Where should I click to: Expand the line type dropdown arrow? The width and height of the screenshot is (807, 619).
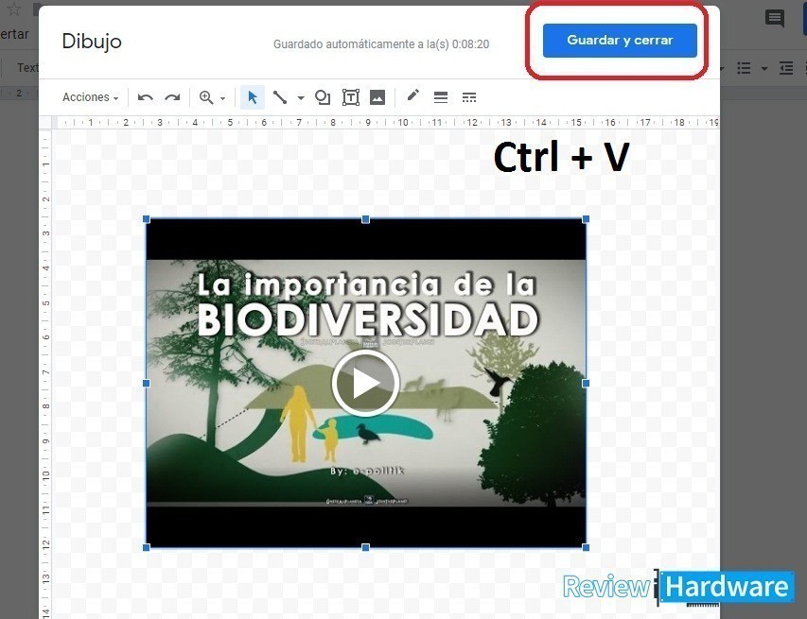[301, 97]
